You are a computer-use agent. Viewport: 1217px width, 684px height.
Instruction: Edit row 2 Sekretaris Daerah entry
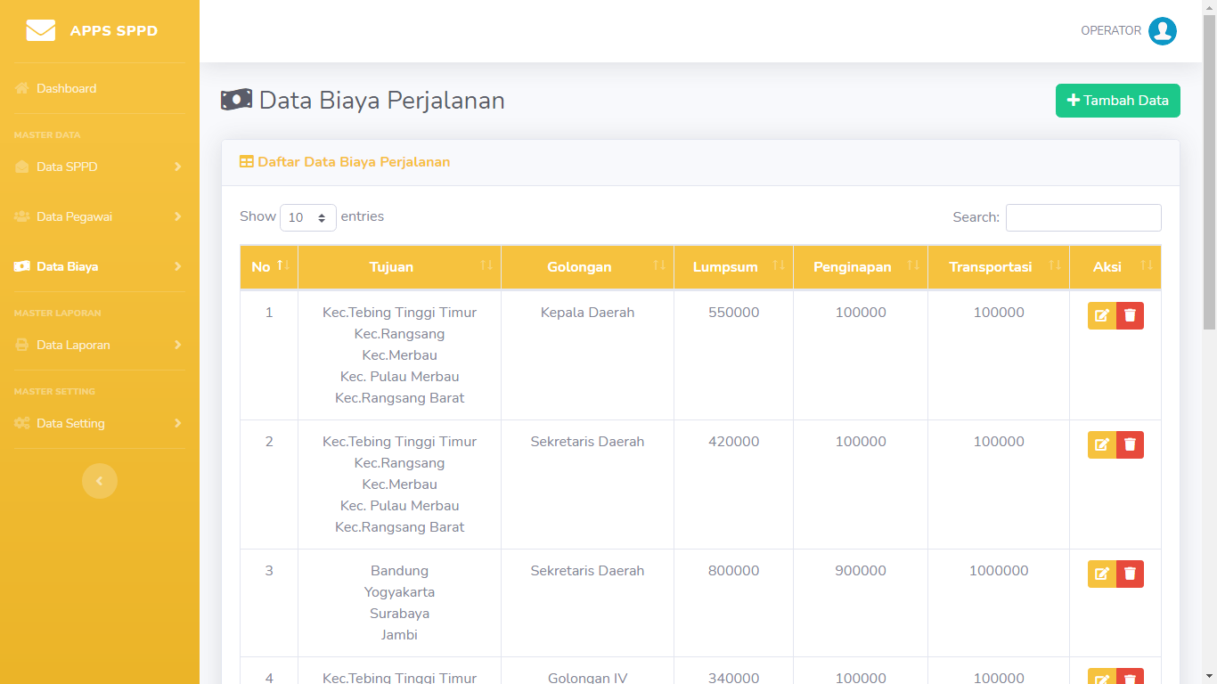[1102, 444]
